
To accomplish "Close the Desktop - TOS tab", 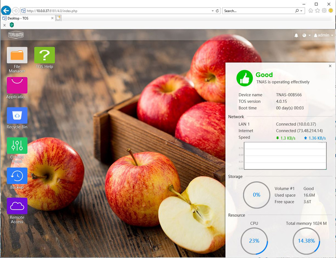I will click(52, 18).
